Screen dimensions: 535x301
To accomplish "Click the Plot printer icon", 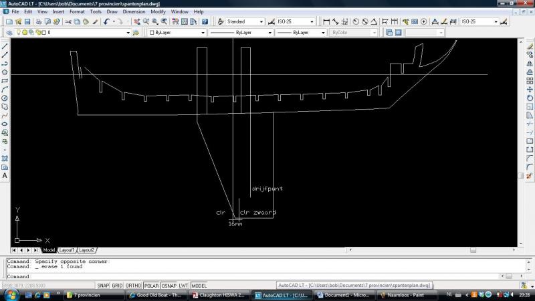I will click(39, 21).
